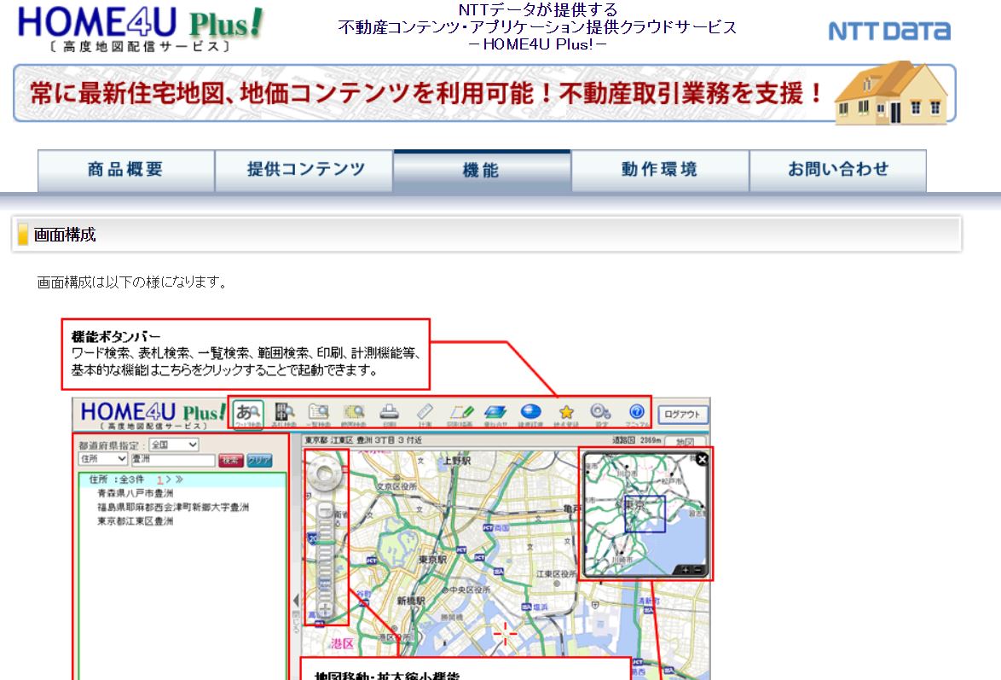Viewport: 1001px width, 680px height.
Task: Click the zoom slider minus button
Action: tap(325, 509)
